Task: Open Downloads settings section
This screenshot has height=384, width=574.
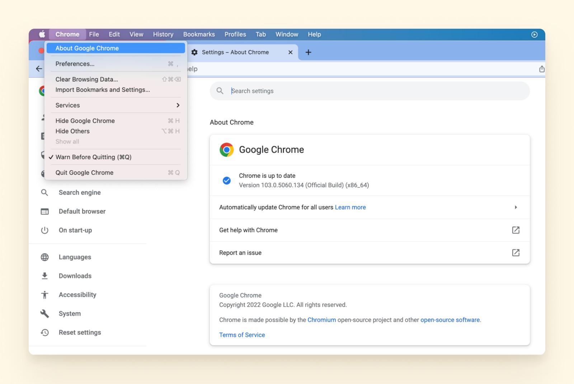Action: point(75,276)
